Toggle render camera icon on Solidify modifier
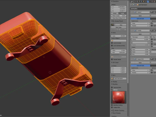The image size is (156, 117). click(x=152, y=31)
